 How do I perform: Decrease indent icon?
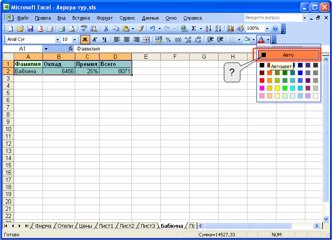[x=210, y=40]
